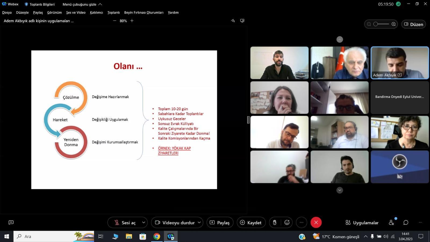Click the annotate pencil icon above shared content
430x242 pixels.
pos(233,21)
